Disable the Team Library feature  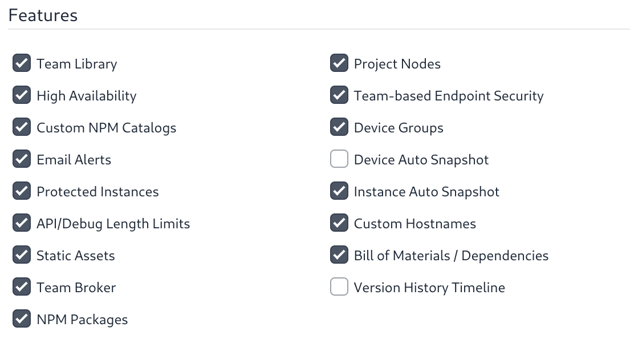coord(21,63)
